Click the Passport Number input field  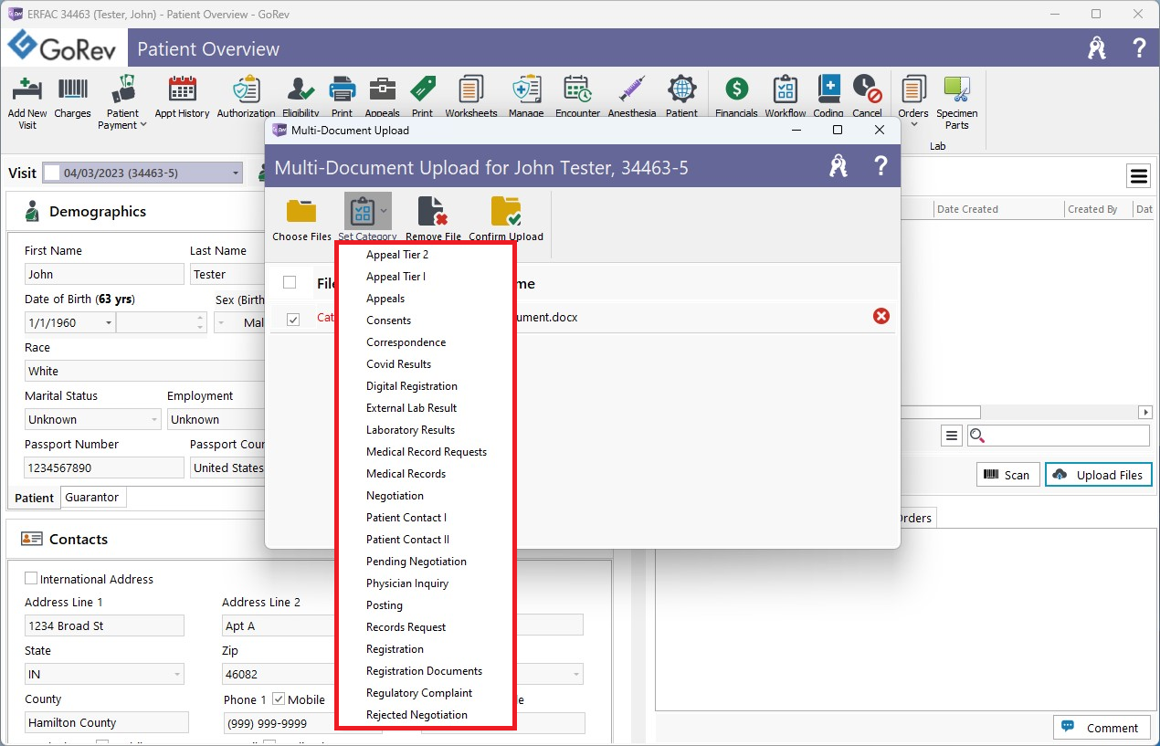pyautogui.click(x=104, y=468)
